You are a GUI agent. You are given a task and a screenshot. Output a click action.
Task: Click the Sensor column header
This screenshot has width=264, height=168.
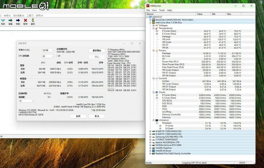171,14
